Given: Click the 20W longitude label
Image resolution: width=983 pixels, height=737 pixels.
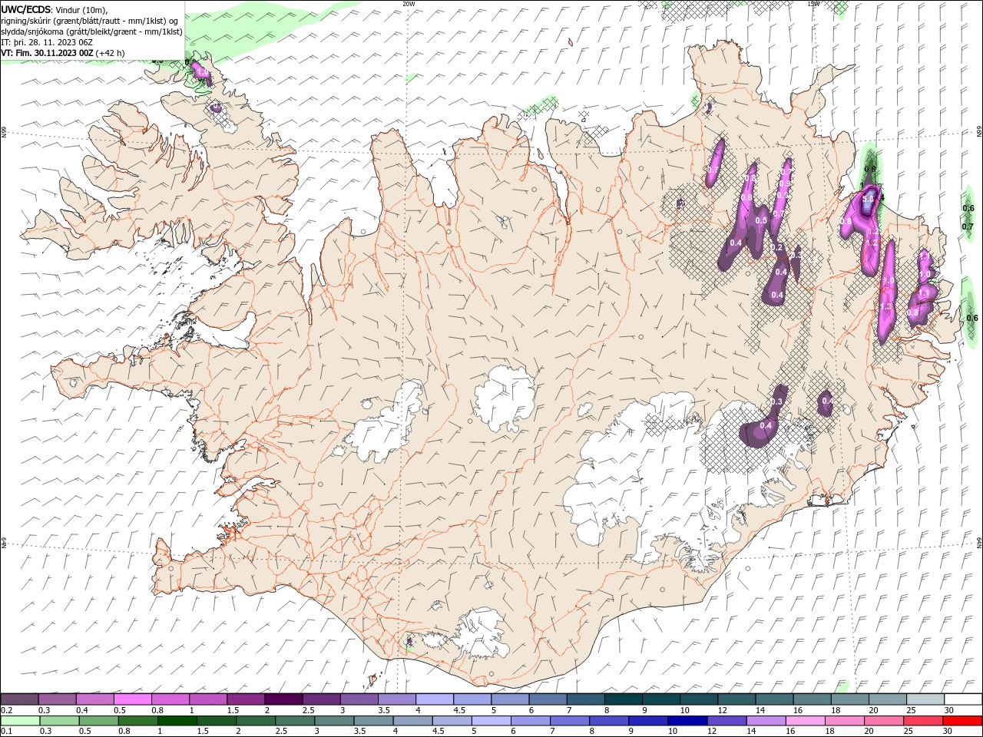Looking at the screenshot, I should click(409, 3).
